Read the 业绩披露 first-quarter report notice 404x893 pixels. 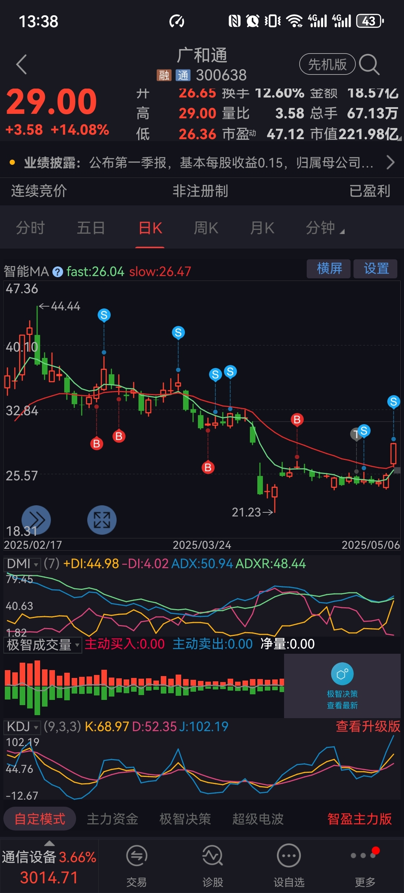tap(199, 163)
